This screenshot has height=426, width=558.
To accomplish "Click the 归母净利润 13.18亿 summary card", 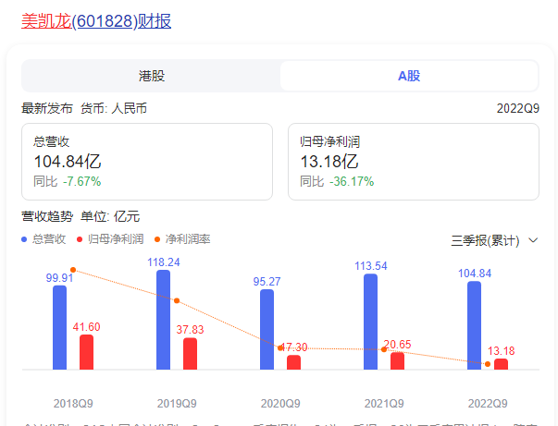I will pos(413,162).
